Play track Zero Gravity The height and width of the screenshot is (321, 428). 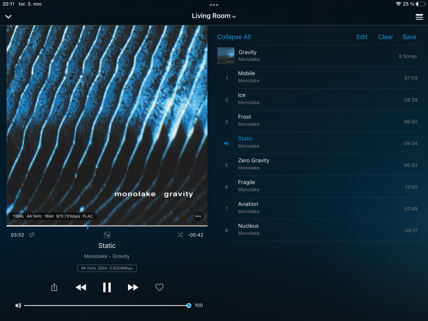pyautogui.click(x=319, y=165)
